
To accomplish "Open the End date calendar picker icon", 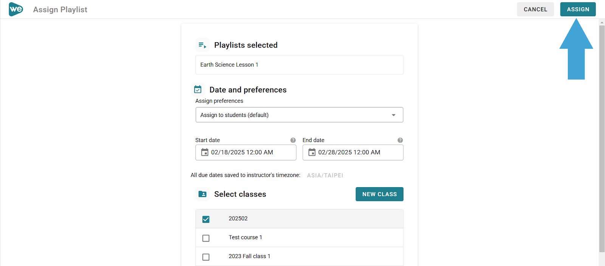I will 312,152.
